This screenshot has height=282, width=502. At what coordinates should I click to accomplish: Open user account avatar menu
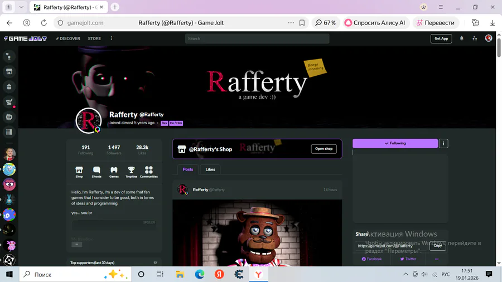pyautogui.click(x=489, y=38)
